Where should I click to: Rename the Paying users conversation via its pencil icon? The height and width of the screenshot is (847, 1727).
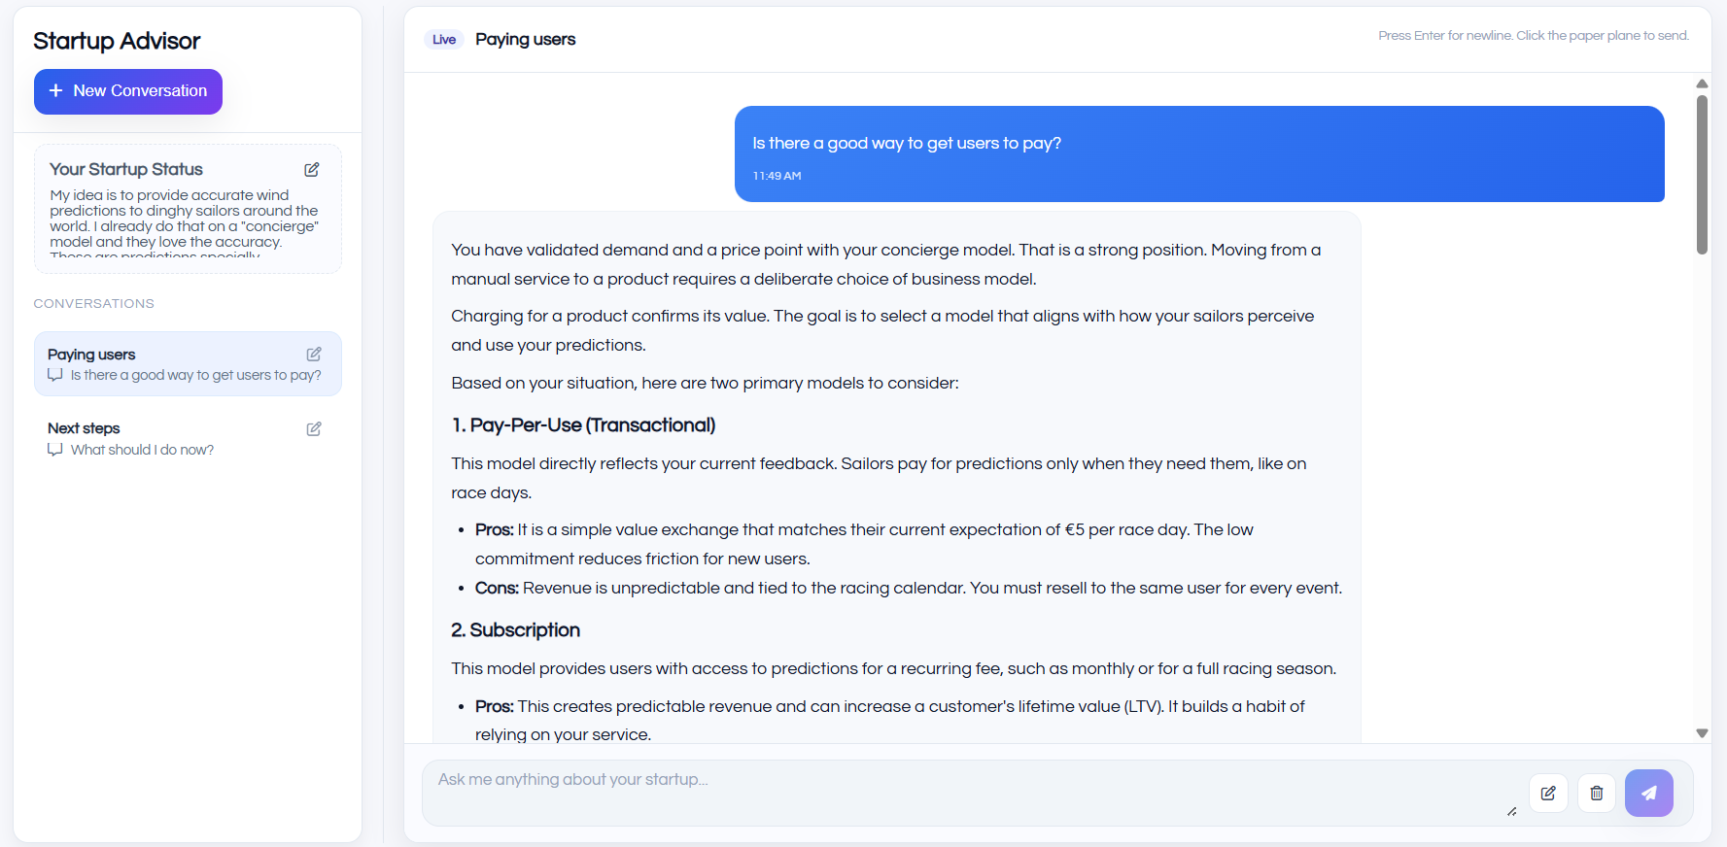tap(313, 355)
